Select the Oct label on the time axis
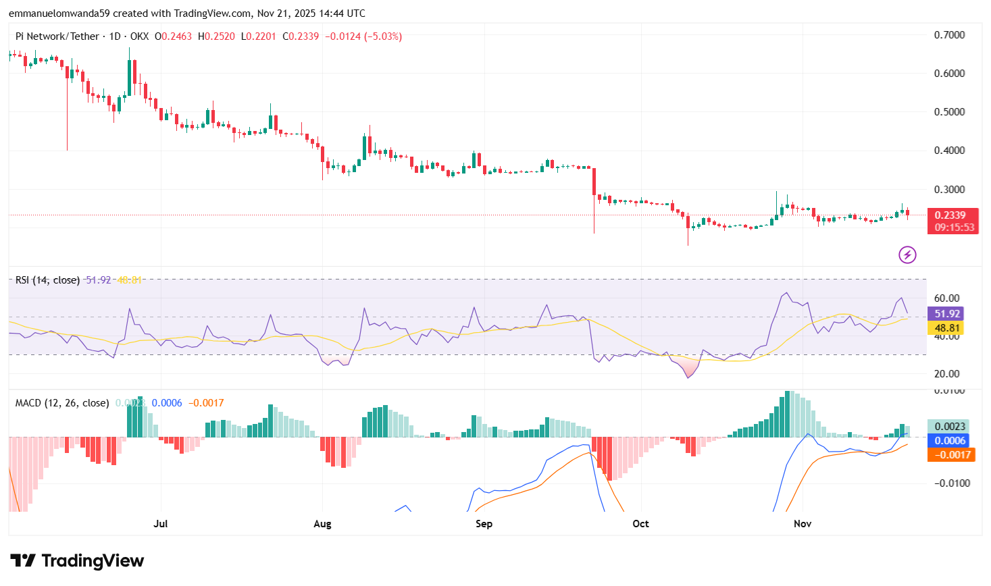Screen dimensions: 991x586 coord(640,523)
